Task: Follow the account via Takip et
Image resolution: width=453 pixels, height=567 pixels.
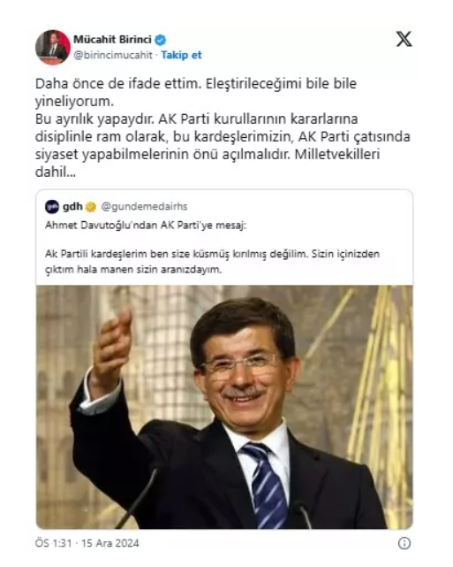Action: tap(181, 55)
